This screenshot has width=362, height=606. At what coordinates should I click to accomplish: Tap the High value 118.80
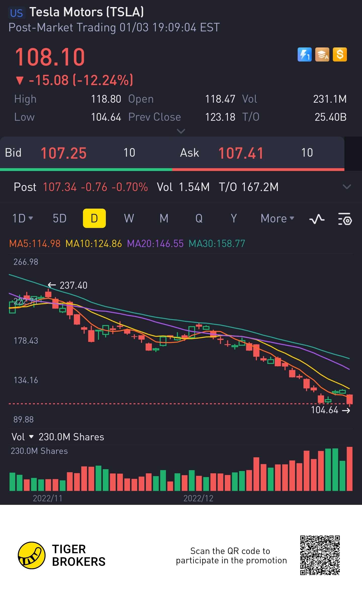point(106,99)
